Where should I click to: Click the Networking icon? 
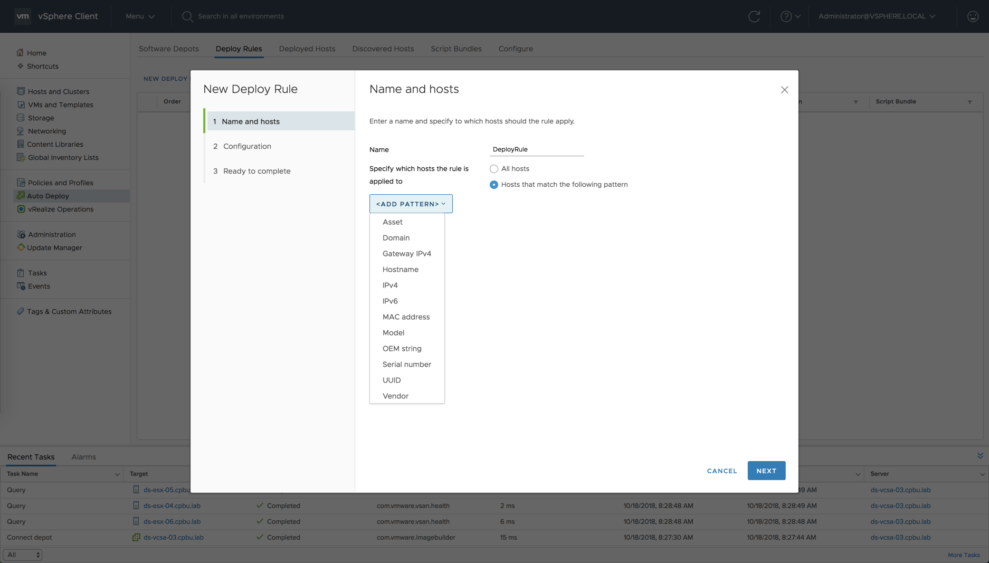click(21, 131)
